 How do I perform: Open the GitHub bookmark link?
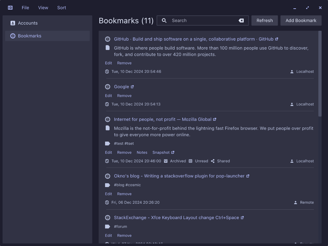tap(194, 39)
